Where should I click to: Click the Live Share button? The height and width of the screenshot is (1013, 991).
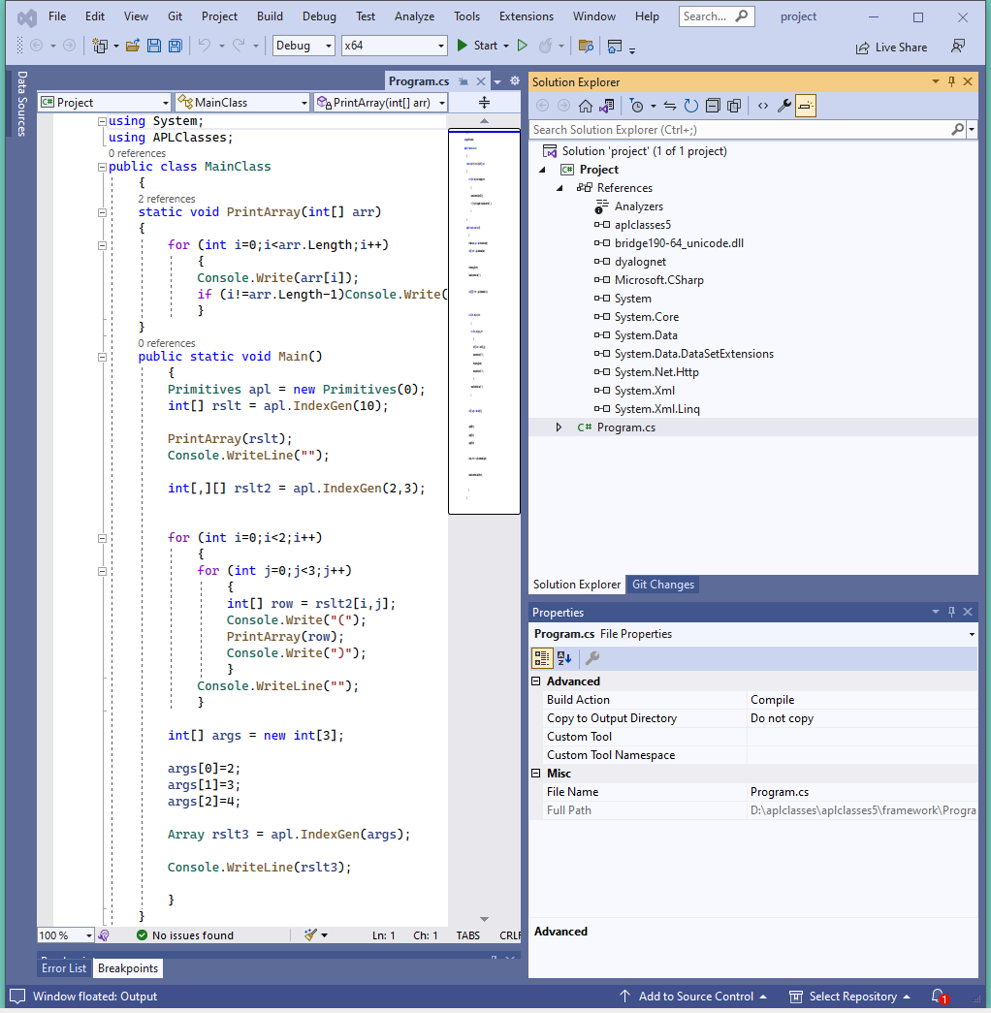click(891, 47)
